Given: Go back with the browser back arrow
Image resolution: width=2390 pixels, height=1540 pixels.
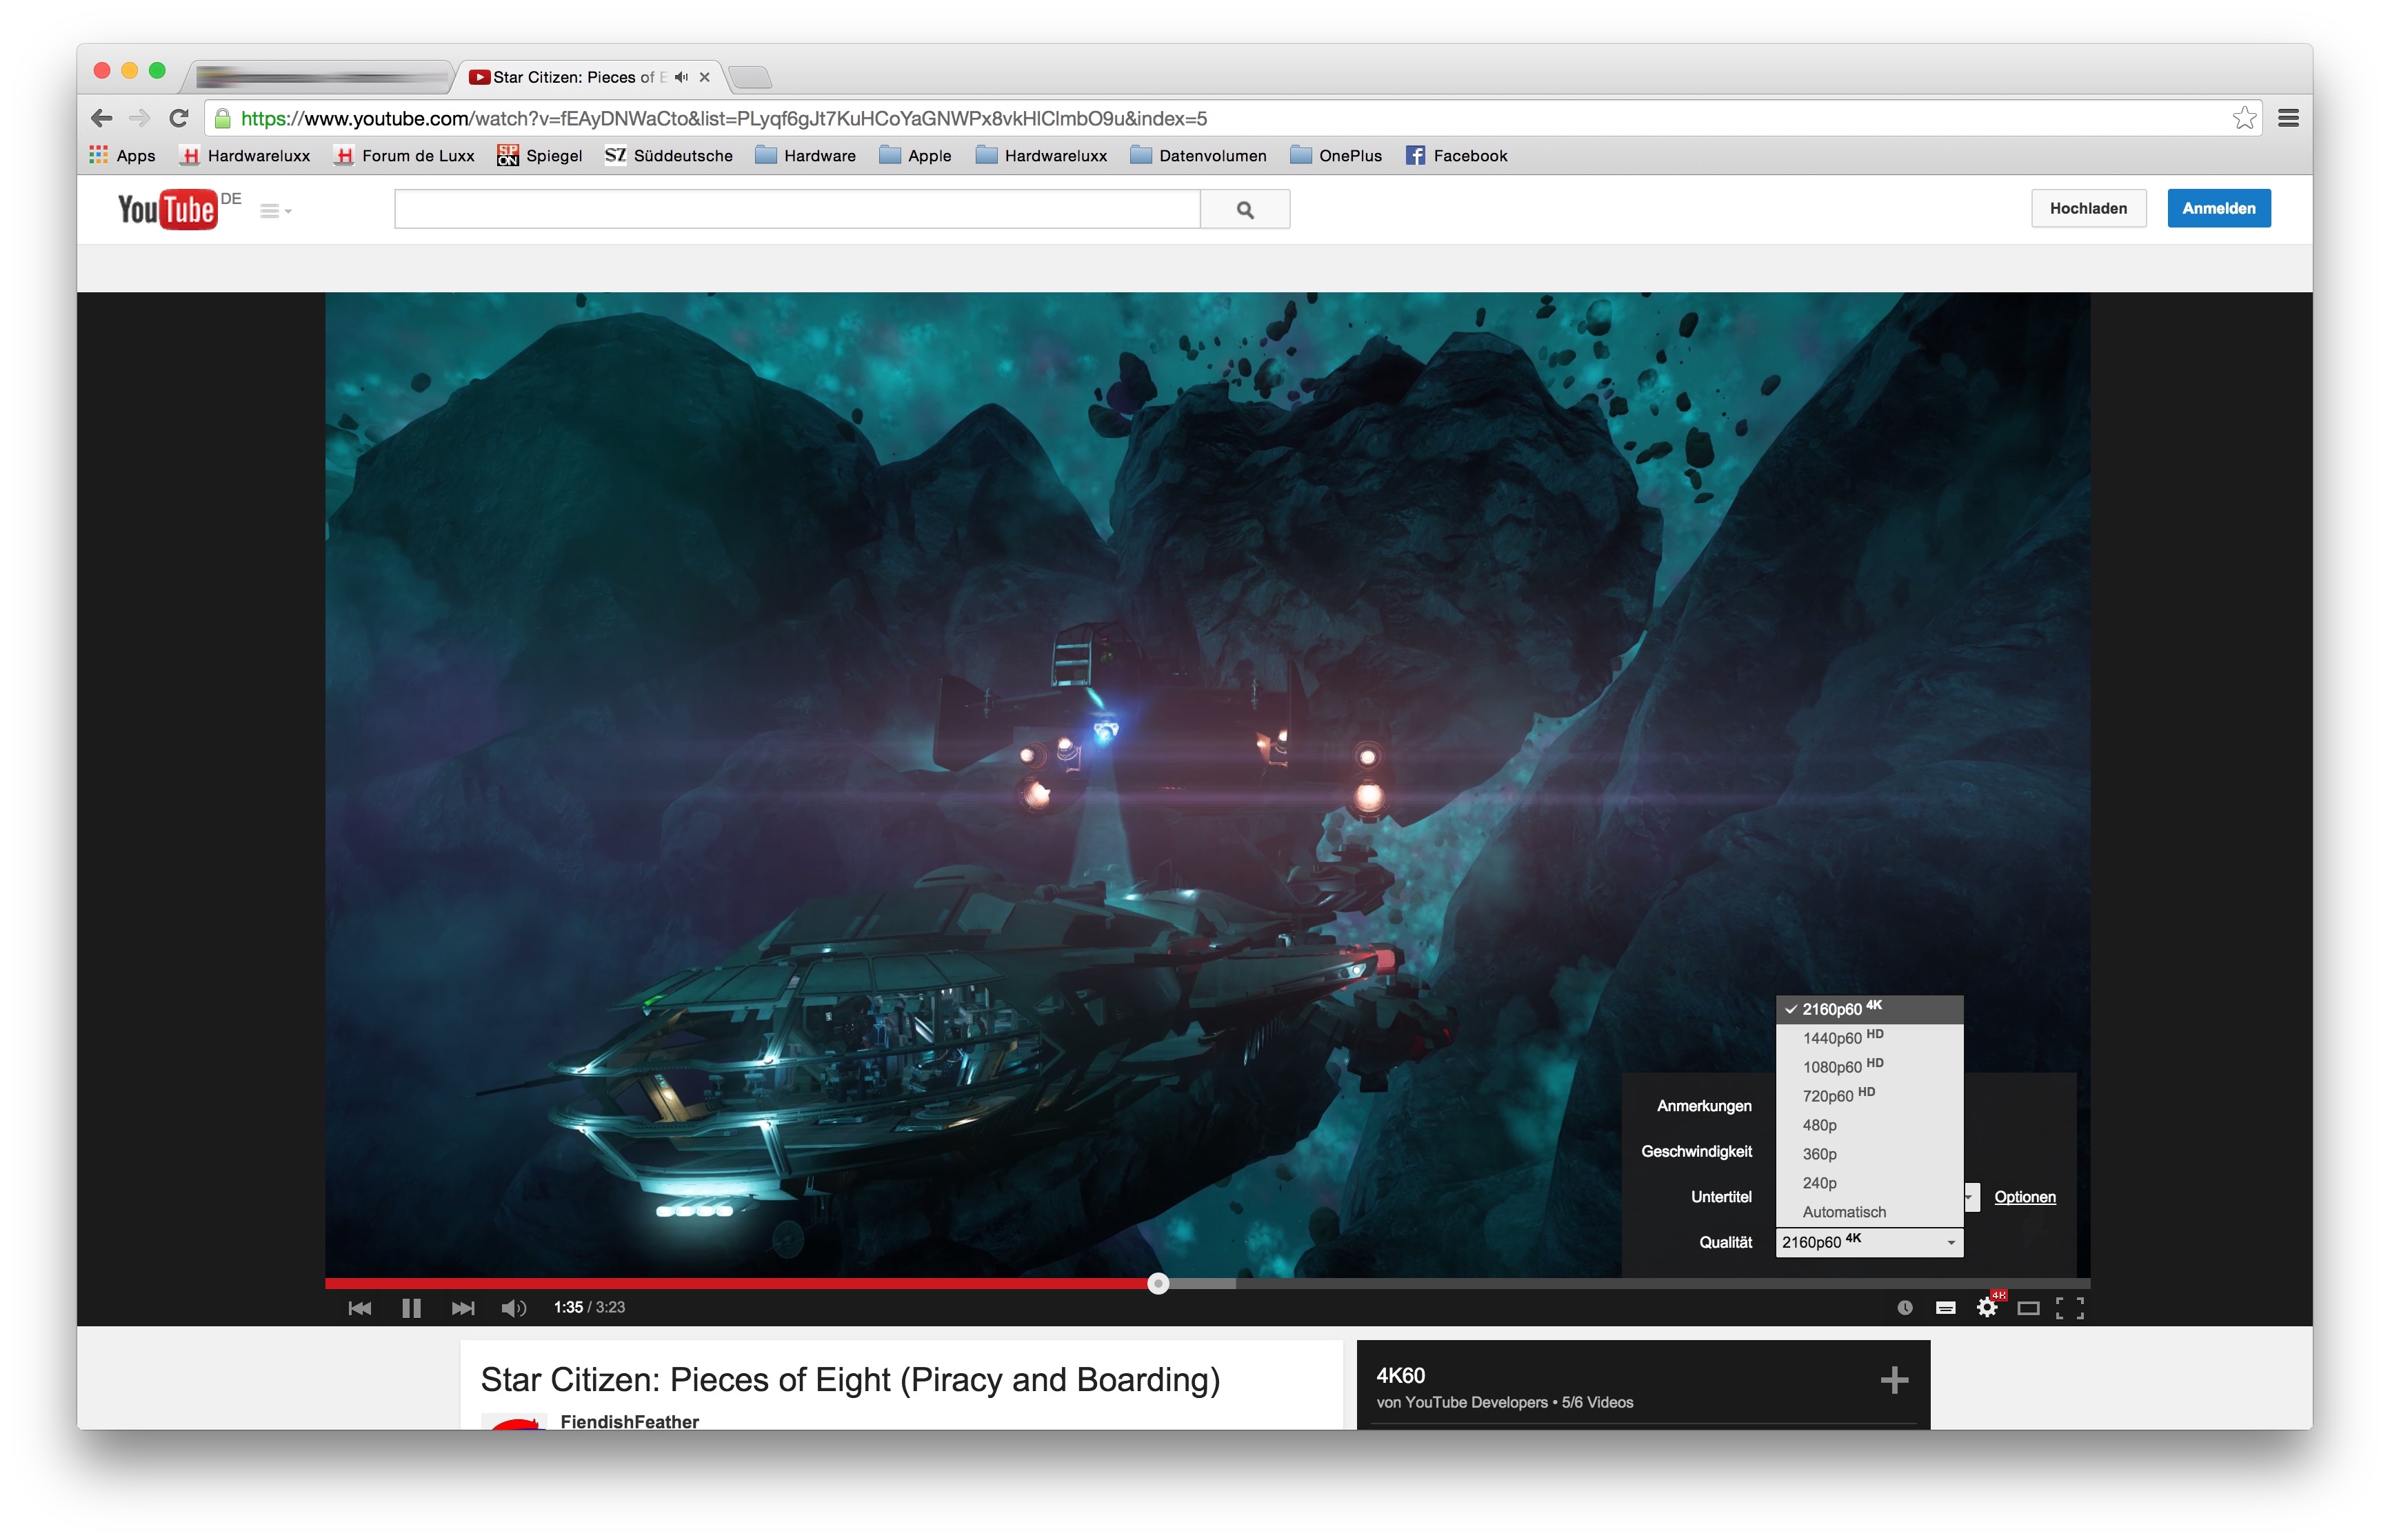Looking at the screenshot, I should tap(102, 118).
